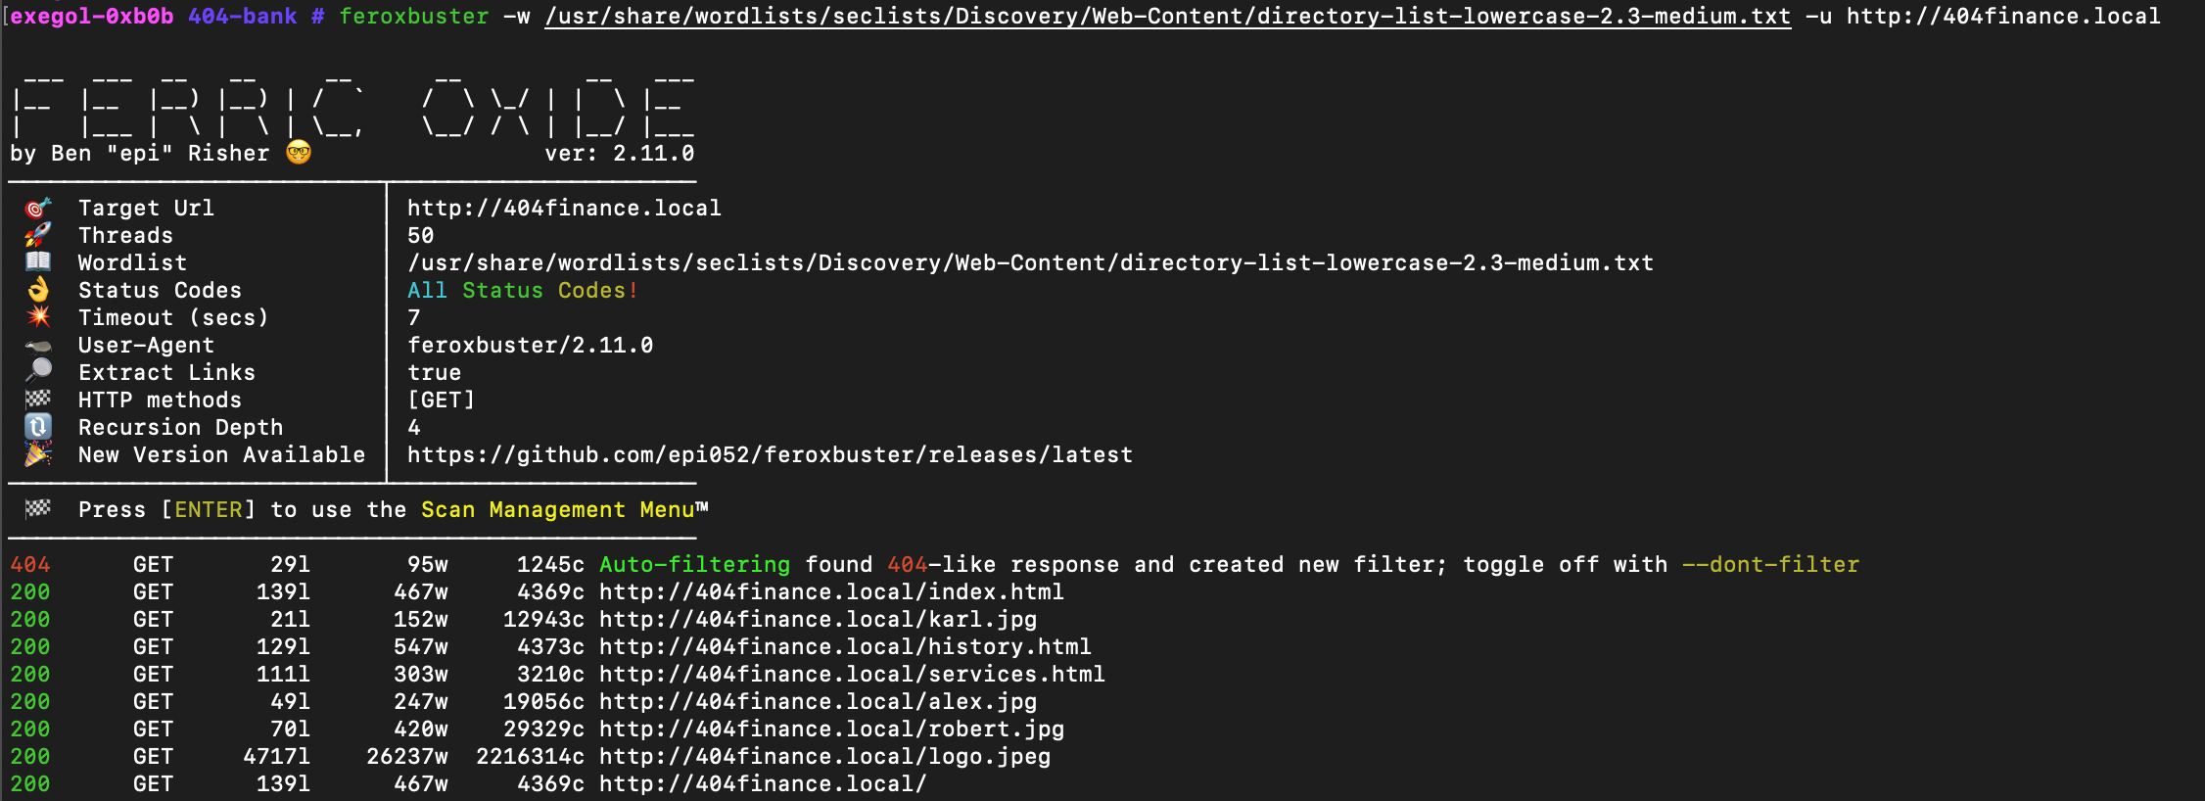
Task: Open the feroxbuster releases latest GitHub link
Action: [770, 455]
